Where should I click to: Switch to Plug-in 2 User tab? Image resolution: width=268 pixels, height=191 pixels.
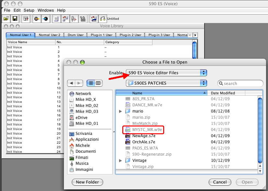pos(130,35)
